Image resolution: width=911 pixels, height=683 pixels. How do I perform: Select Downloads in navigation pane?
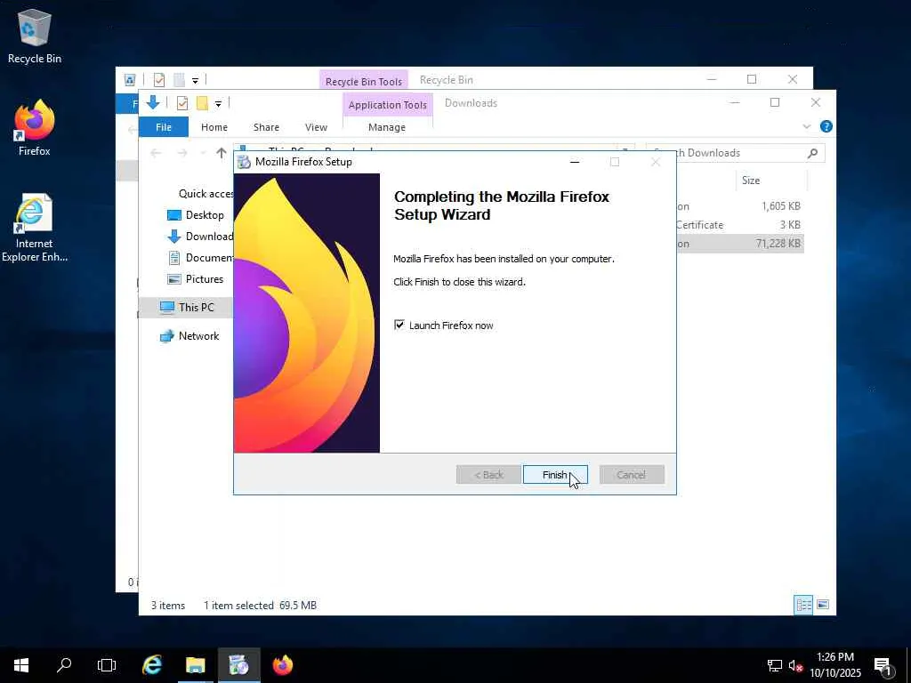[x=200, y=237]
